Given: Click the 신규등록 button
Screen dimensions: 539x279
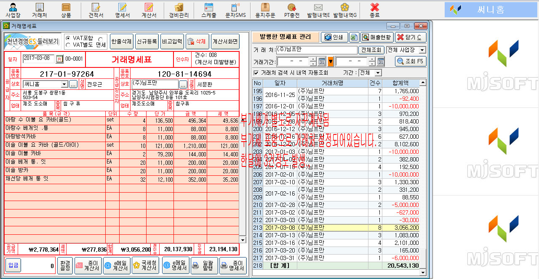Looking at the screenshot, I should [147, 42].
